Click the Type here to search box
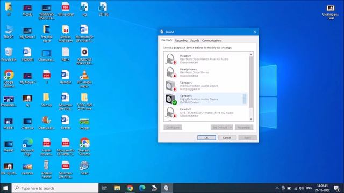The height and width of the screenshot is (193, 344). tap(55, 188)
